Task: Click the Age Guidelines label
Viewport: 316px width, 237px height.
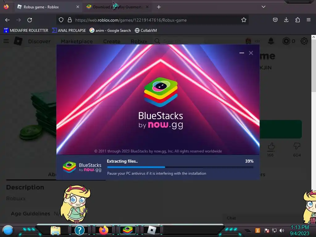Action: [31, 214]
